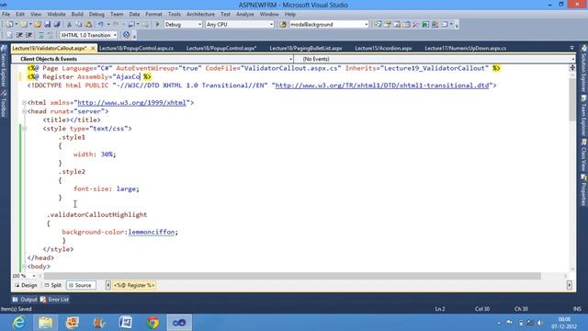Click the Comment out selected lines icon

click(x=40, y=35)
